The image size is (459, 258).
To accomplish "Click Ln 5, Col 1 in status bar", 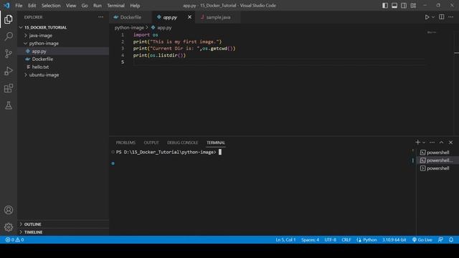I will (x=285, y=239).
